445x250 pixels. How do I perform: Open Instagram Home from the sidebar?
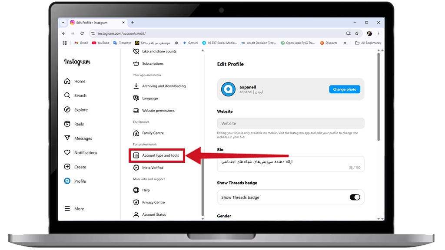click(75, 81)
